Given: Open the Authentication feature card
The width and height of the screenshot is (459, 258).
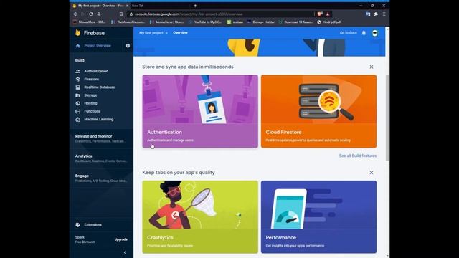Looking at the screenshot, I should pyautogui.click(x=200, y=111).
